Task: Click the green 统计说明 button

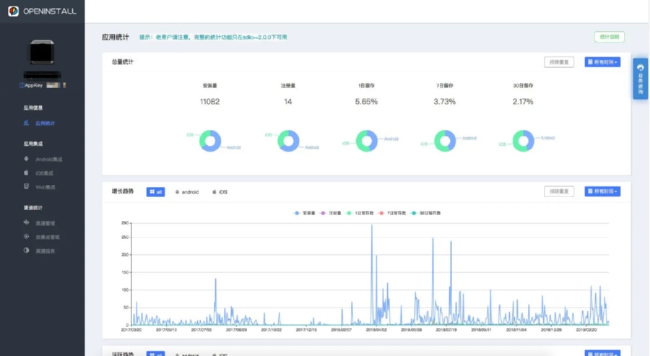Action: [609, 37]
